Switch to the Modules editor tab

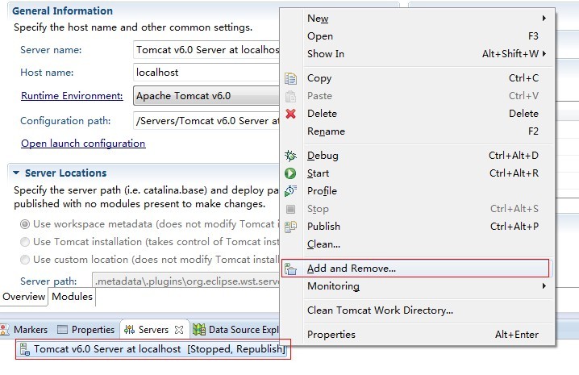click(x=72, y=297)
